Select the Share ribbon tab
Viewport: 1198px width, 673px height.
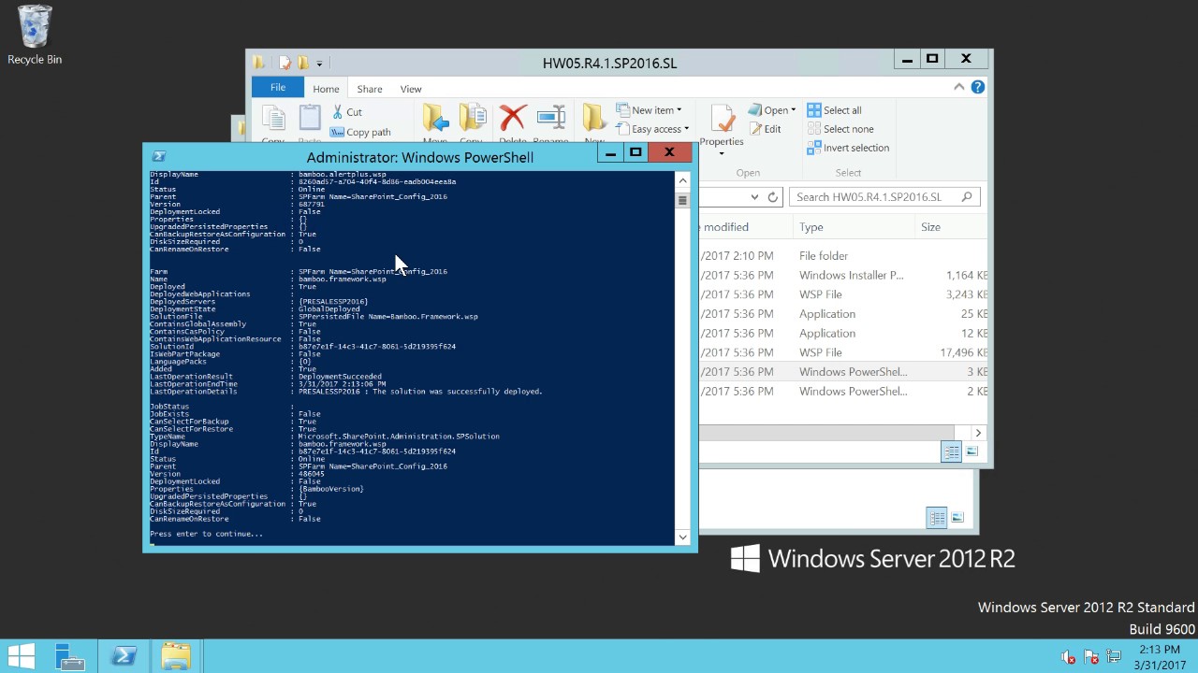pyautogui.click(x=370, y=89)
